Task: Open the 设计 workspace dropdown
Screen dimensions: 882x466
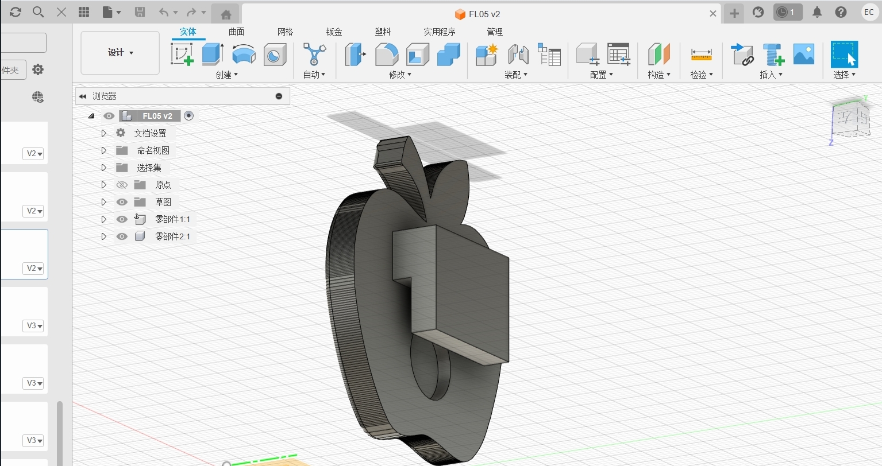Action: click(120, 53)
